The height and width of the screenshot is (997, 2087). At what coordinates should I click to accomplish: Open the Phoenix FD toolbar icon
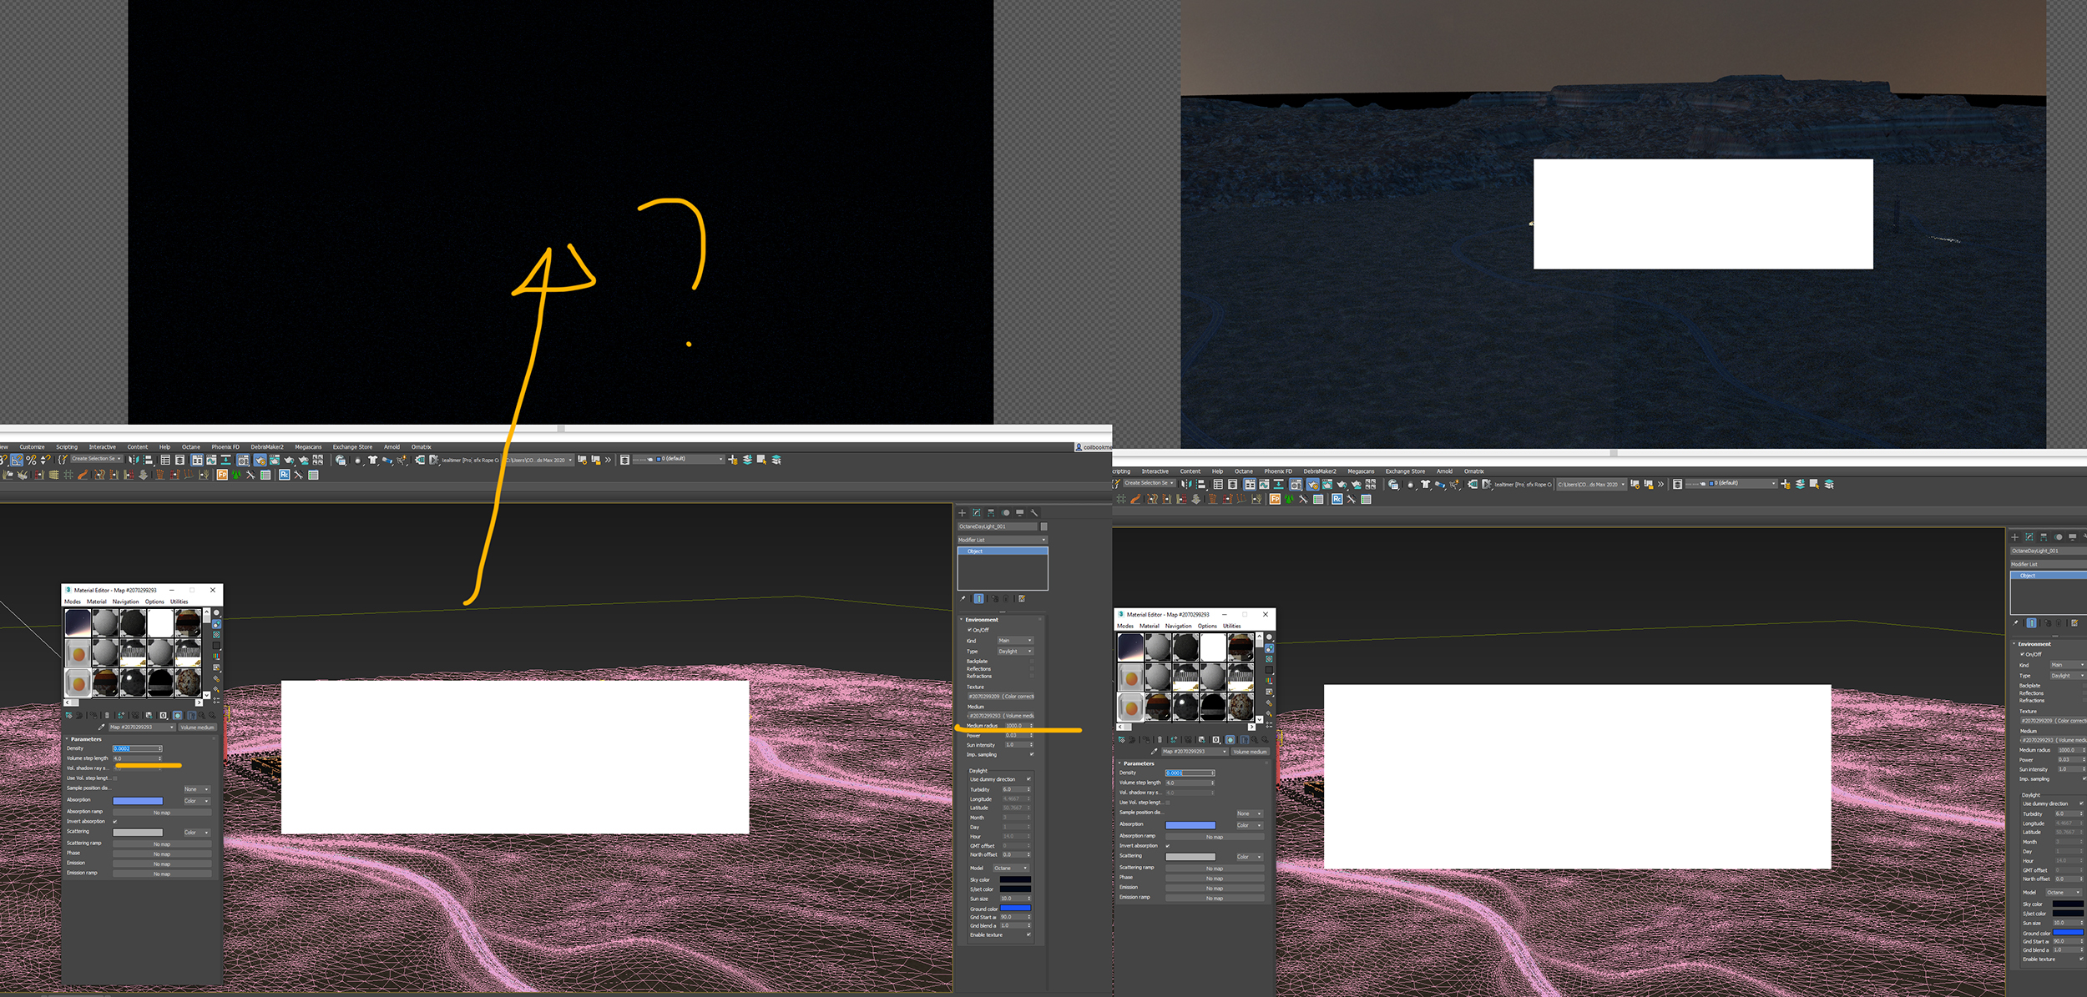click(x=222, y=475)
